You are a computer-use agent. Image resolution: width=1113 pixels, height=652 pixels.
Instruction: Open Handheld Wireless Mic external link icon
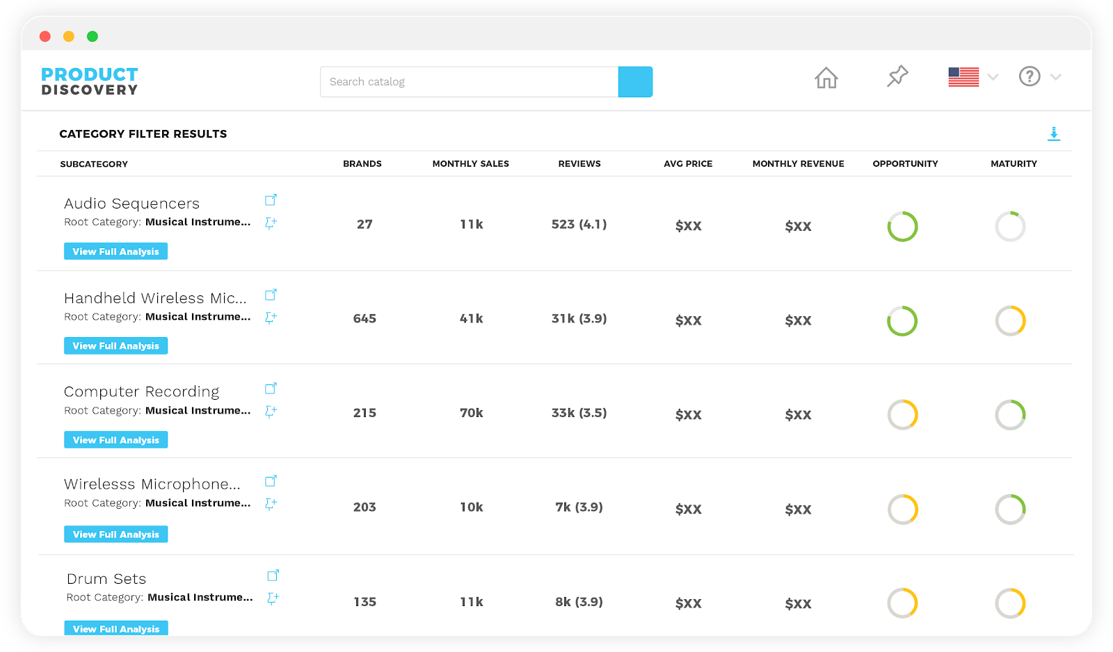coord(271,295)
